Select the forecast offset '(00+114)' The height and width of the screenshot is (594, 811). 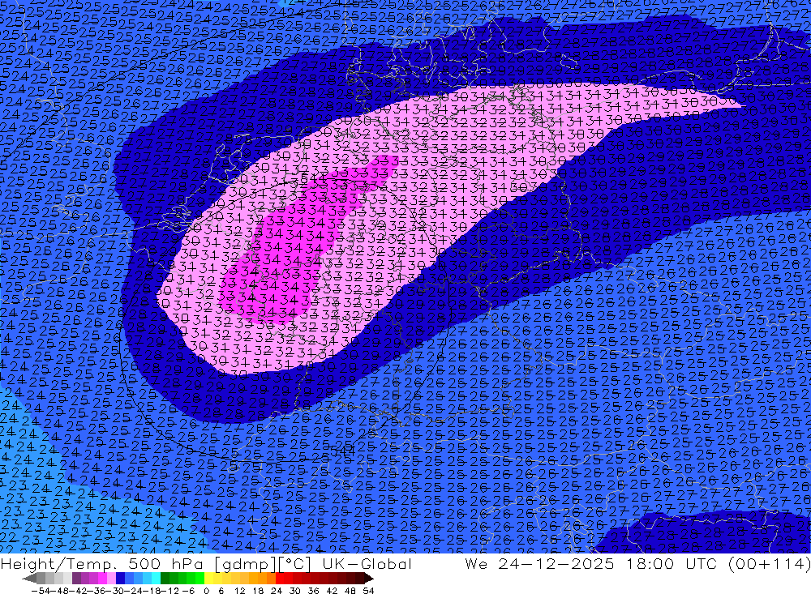pyautogui.click(x=769, y=563)
